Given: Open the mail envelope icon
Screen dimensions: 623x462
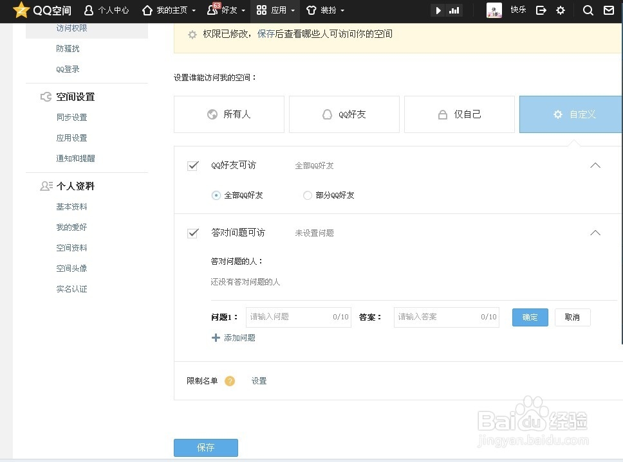Looking at the screenshot, I should [x=609, y=10].
